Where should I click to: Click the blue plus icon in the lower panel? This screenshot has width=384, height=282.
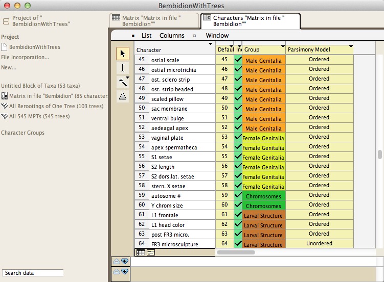(125, 261)
